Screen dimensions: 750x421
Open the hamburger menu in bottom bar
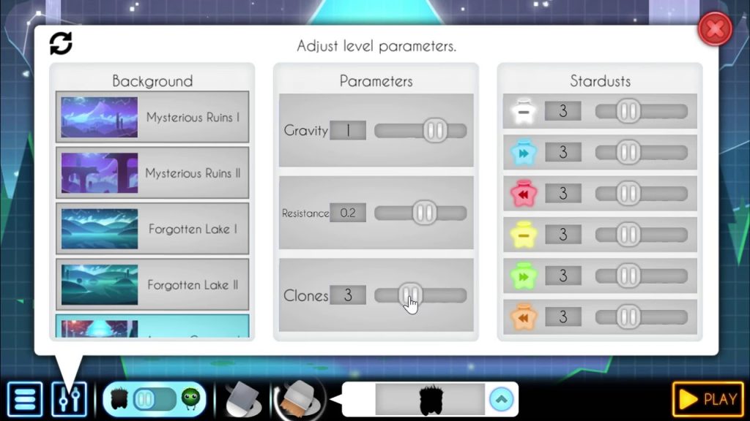tap(25, 400)
